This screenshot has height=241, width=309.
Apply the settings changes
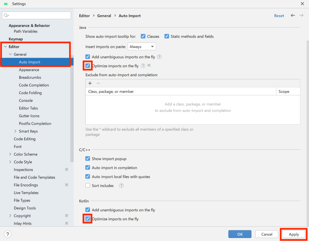[294, 234]
